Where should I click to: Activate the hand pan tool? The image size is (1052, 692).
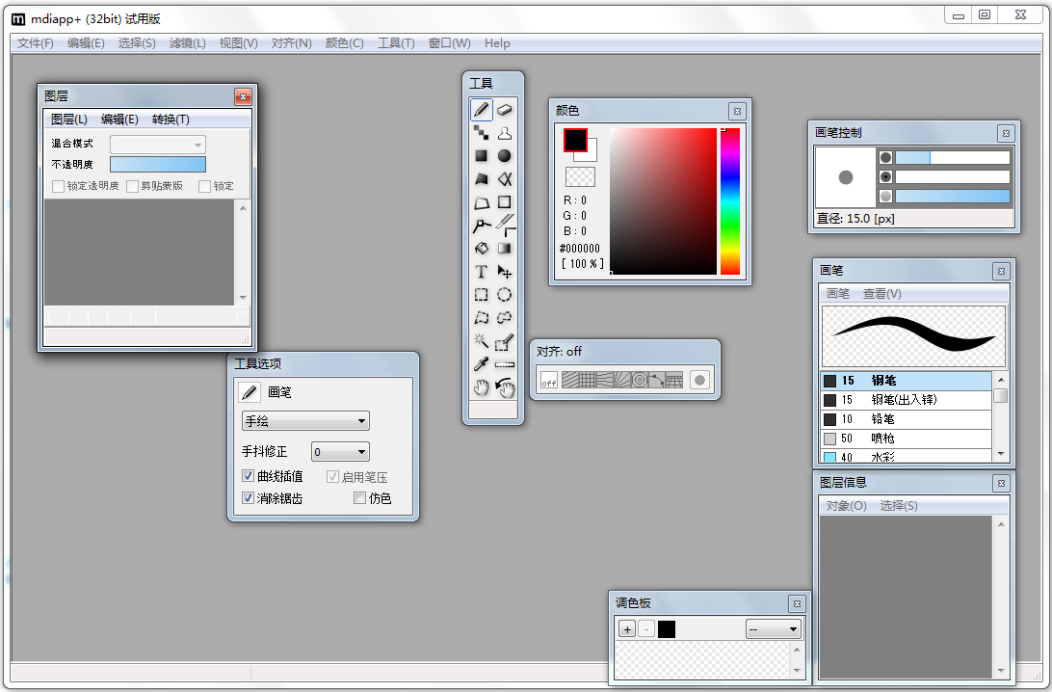coord(481,387)
